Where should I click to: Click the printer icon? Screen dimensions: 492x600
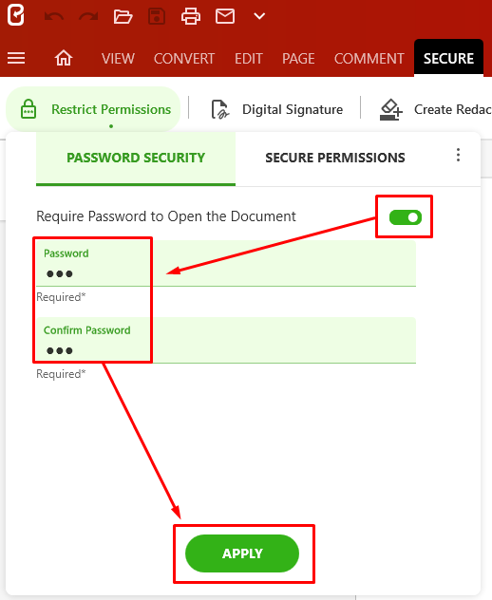tap(191, 16)
